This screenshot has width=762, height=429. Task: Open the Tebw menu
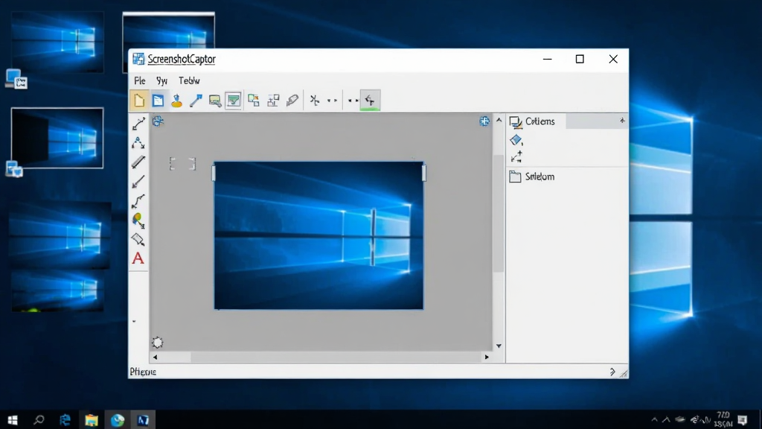(189, 80)
